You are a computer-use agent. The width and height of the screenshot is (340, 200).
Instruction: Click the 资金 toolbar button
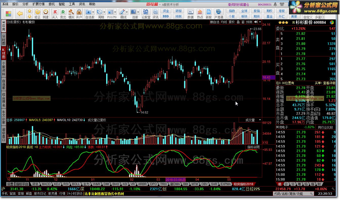(x=166, y=11)
